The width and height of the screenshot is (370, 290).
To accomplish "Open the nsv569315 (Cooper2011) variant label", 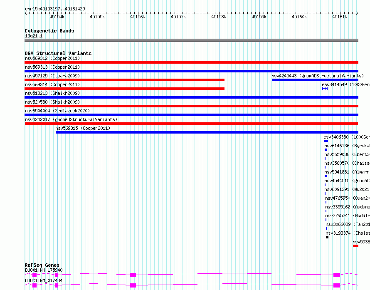I will pyautogui.click(x=83, y=128).
